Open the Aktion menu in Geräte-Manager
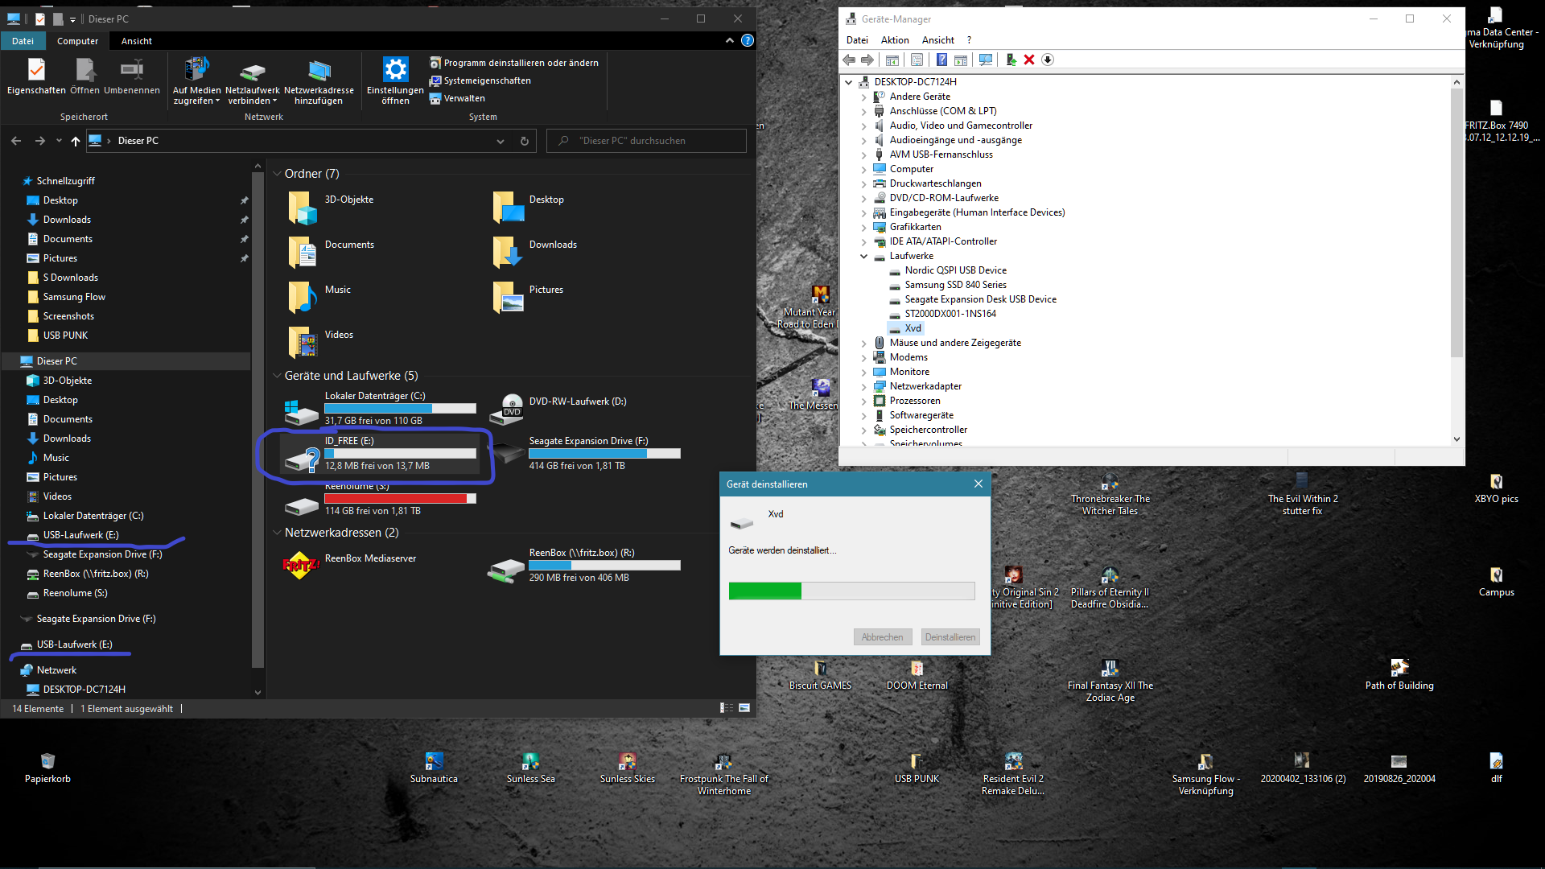This screenshot has height=869, width=1545. 894,40
